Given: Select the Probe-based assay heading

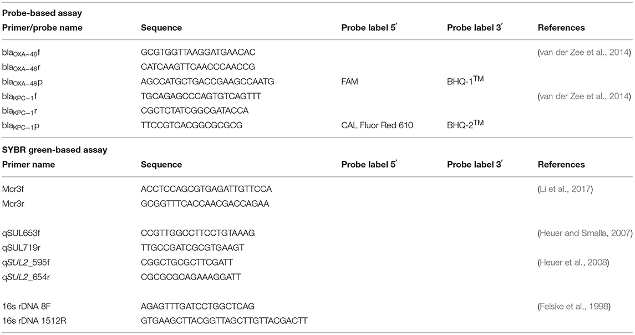Looking at the screenshot, I should tap(42, 13).
